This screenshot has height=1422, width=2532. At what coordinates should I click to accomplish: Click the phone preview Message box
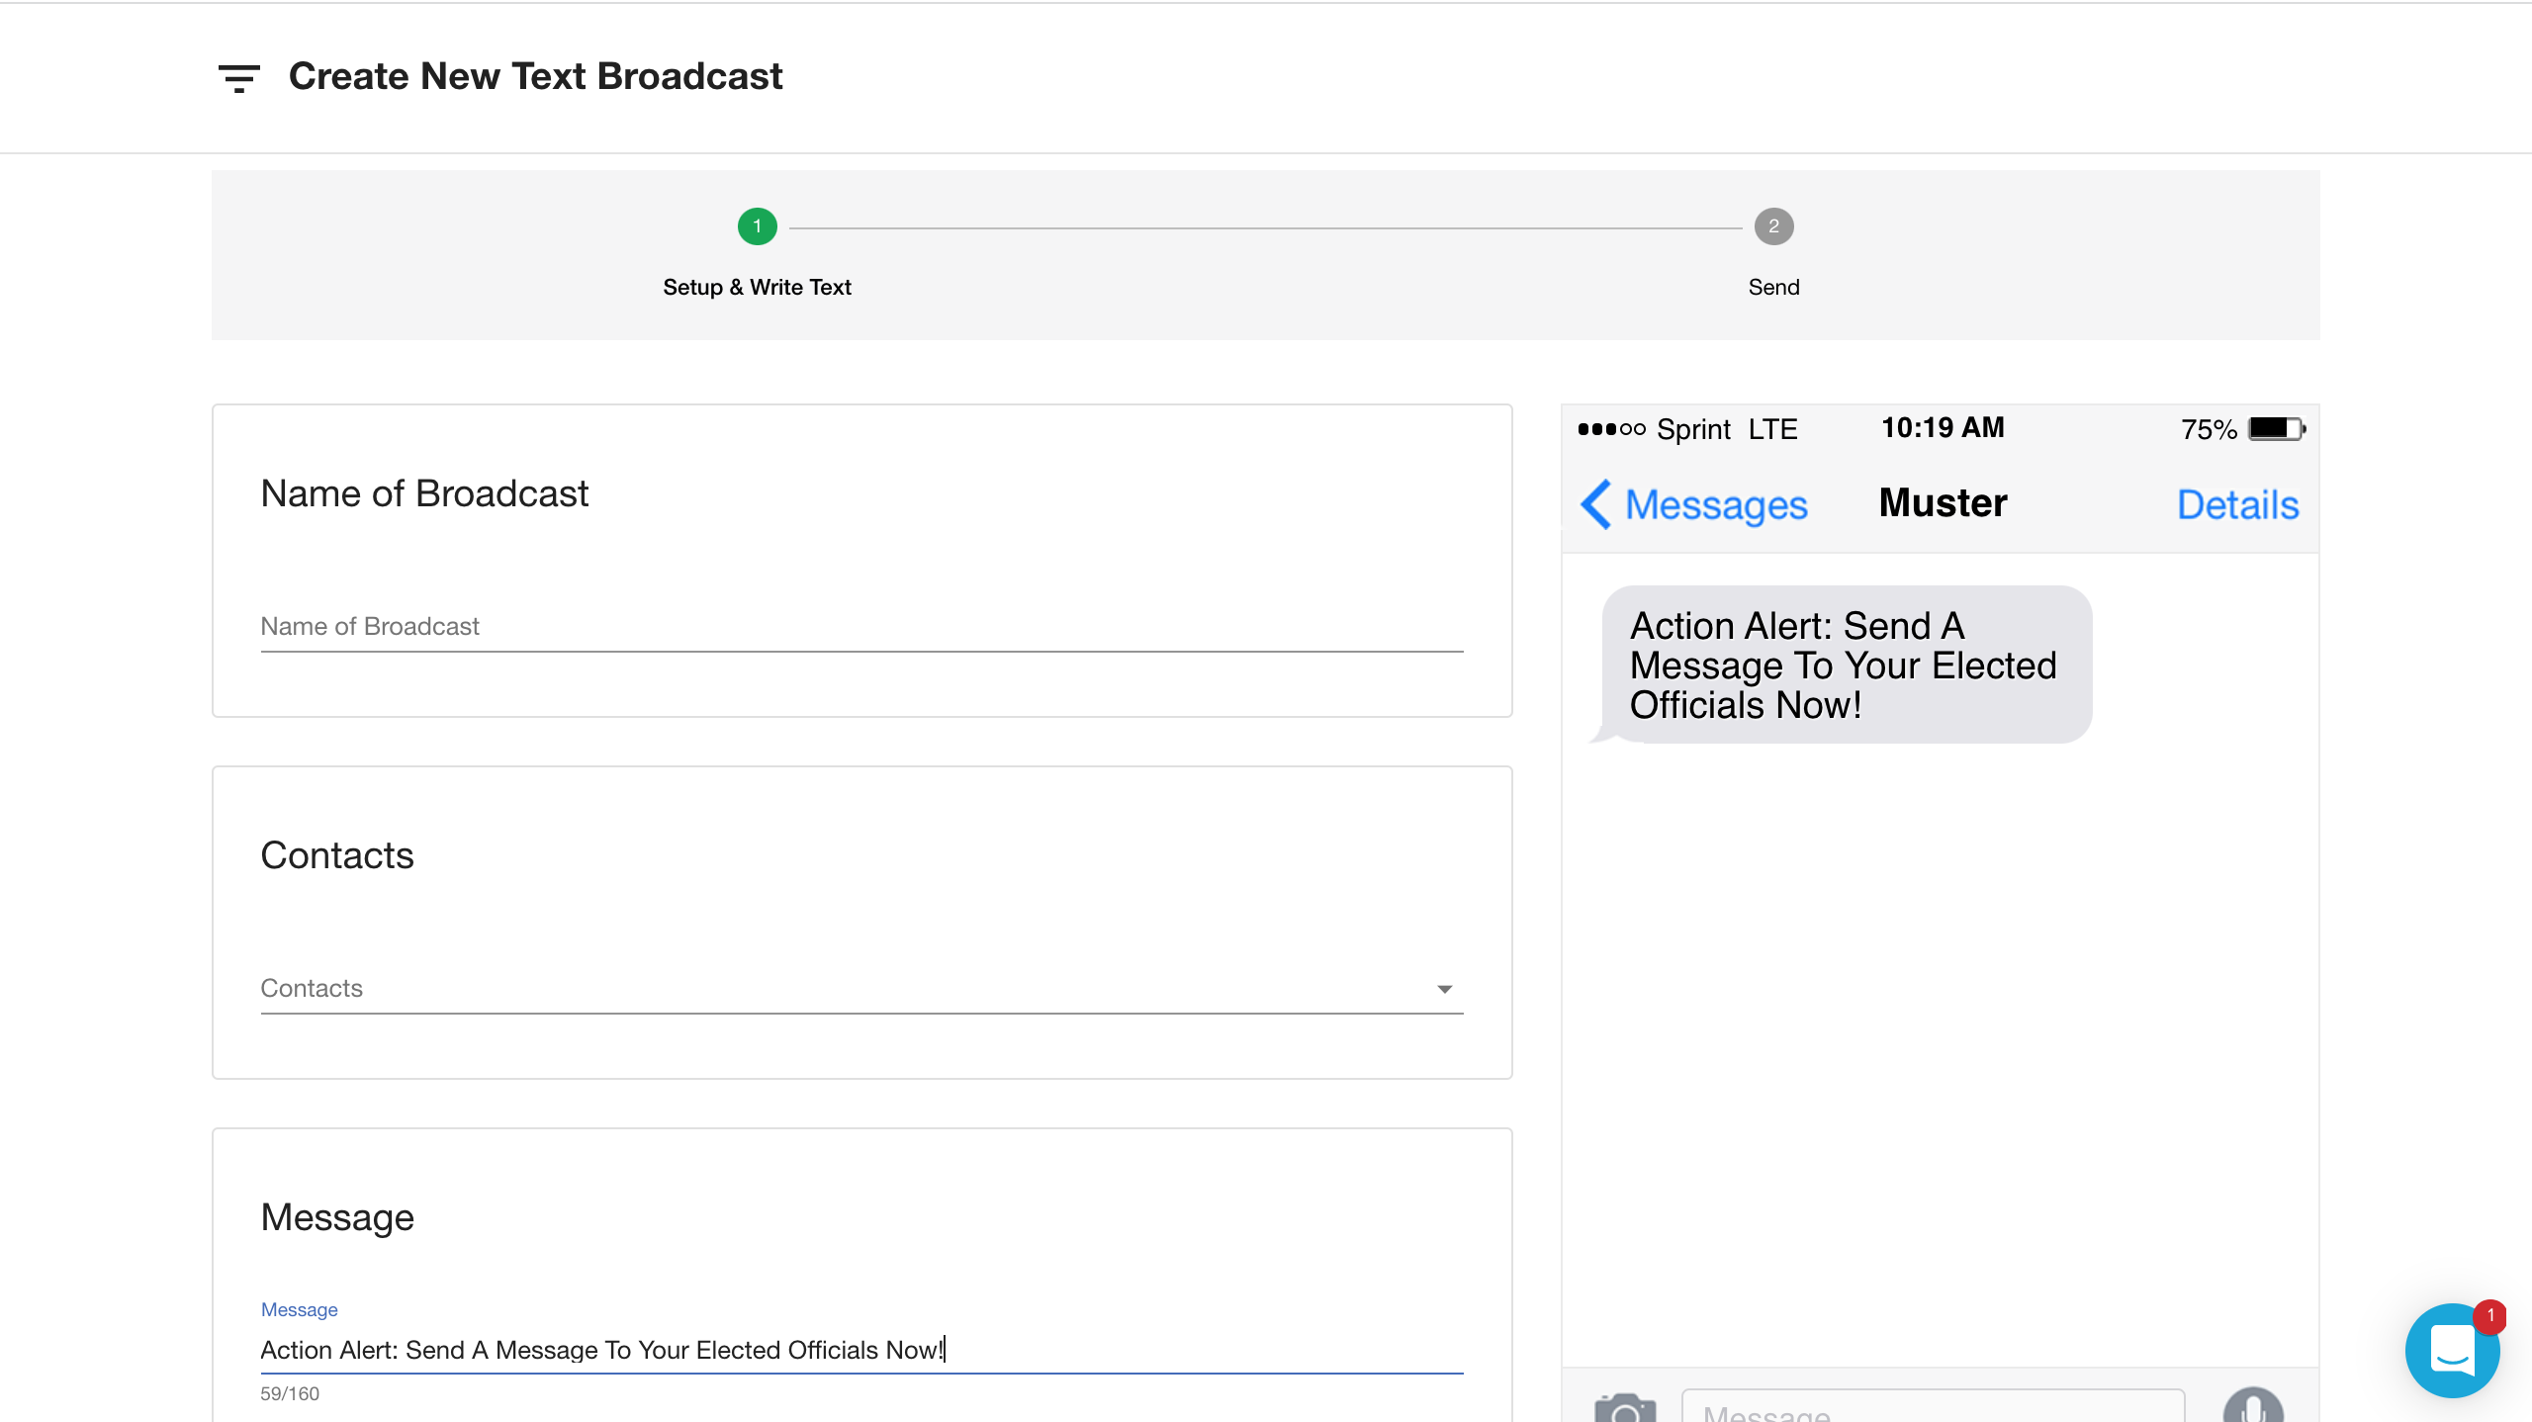click(x=1933, y=1408)
